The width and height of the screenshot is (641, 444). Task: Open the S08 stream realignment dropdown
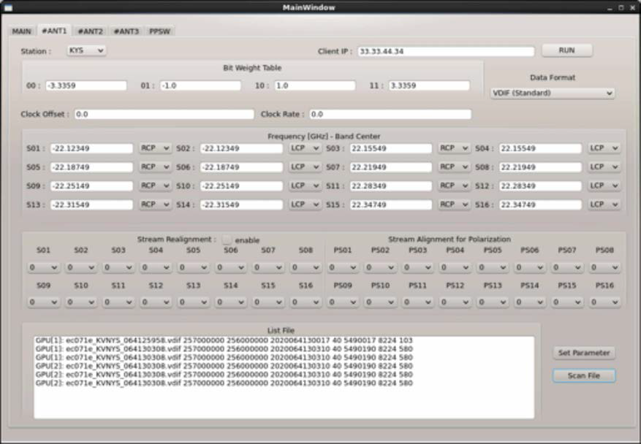(x=306, y=267)
